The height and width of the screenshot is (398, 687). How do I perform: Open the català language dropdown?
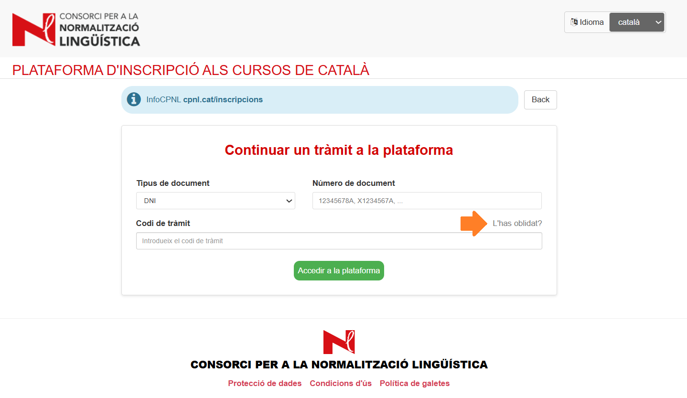tap(636, 22)
